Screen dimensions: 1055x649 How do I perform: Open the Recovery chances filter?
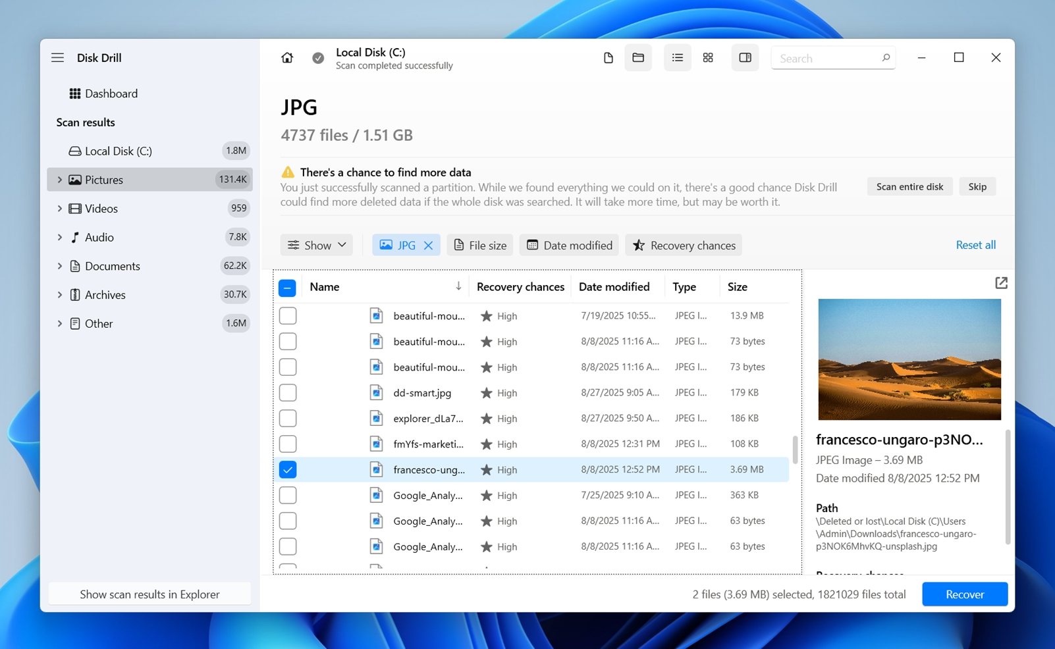683,245
